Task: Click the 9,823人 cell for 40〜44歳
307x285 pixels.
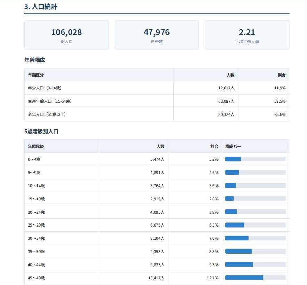Action: tap(157, 264)
